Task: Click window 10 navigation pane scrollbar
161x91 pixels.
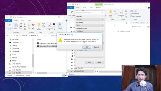Action: 33,60
